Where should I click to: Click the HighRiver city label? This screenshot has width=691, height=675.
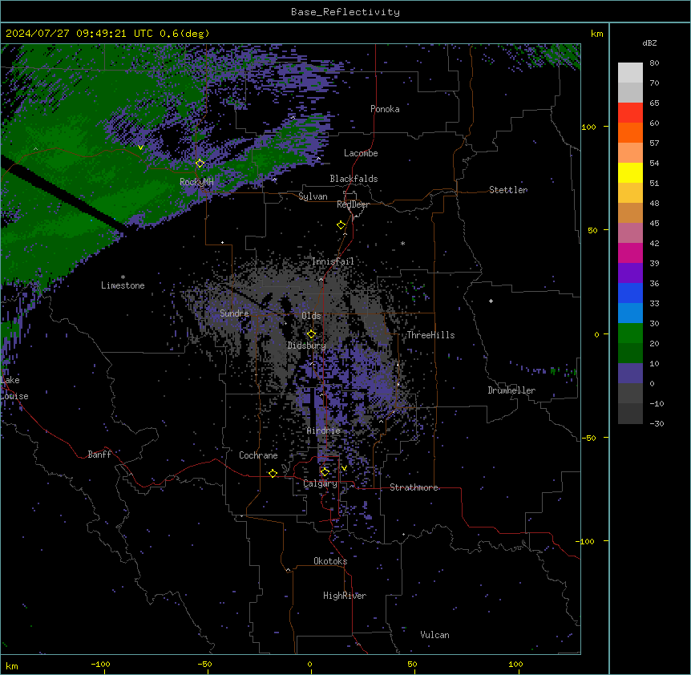pyautogui.click(x=345, y=596)
